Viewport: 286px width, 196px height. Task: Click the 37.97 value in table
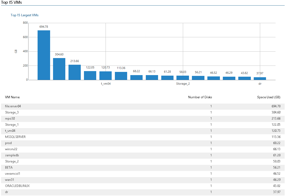[277, 192]
